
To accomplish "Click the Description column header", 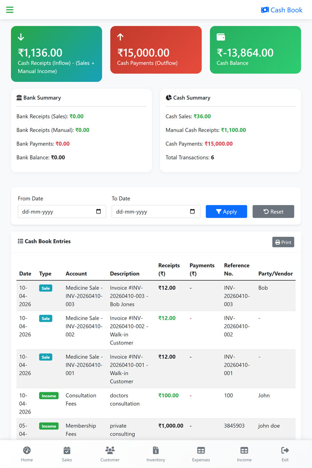I will click(x=124, y=274).
